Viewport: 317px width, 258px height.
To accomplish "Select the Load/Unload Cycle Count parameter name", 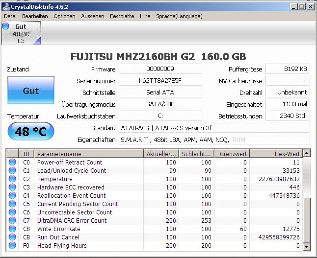I will 72,170.
